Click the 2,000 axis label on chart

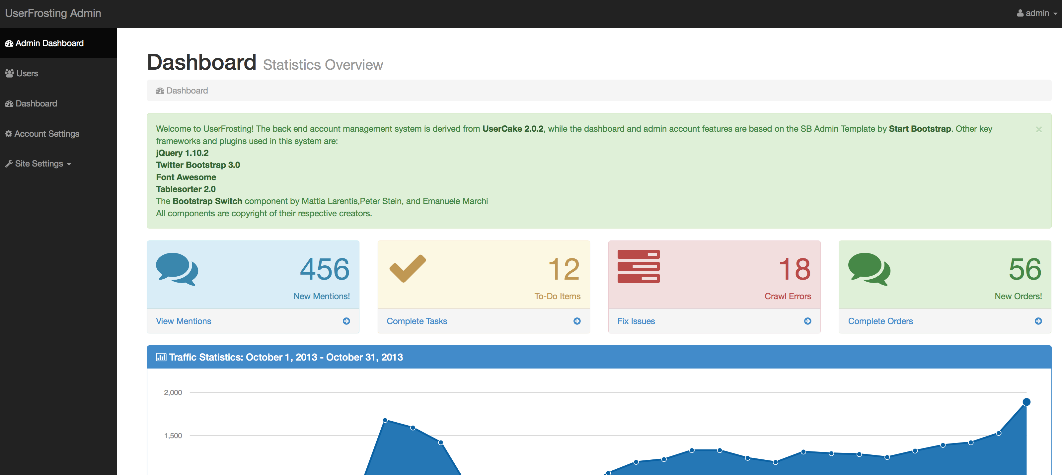point(173,392)
